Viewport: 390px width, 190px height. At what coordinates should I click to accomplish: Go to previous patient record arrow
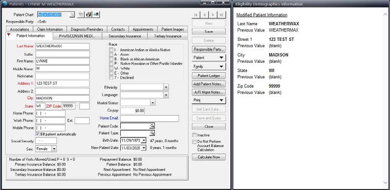pos(204,15)
